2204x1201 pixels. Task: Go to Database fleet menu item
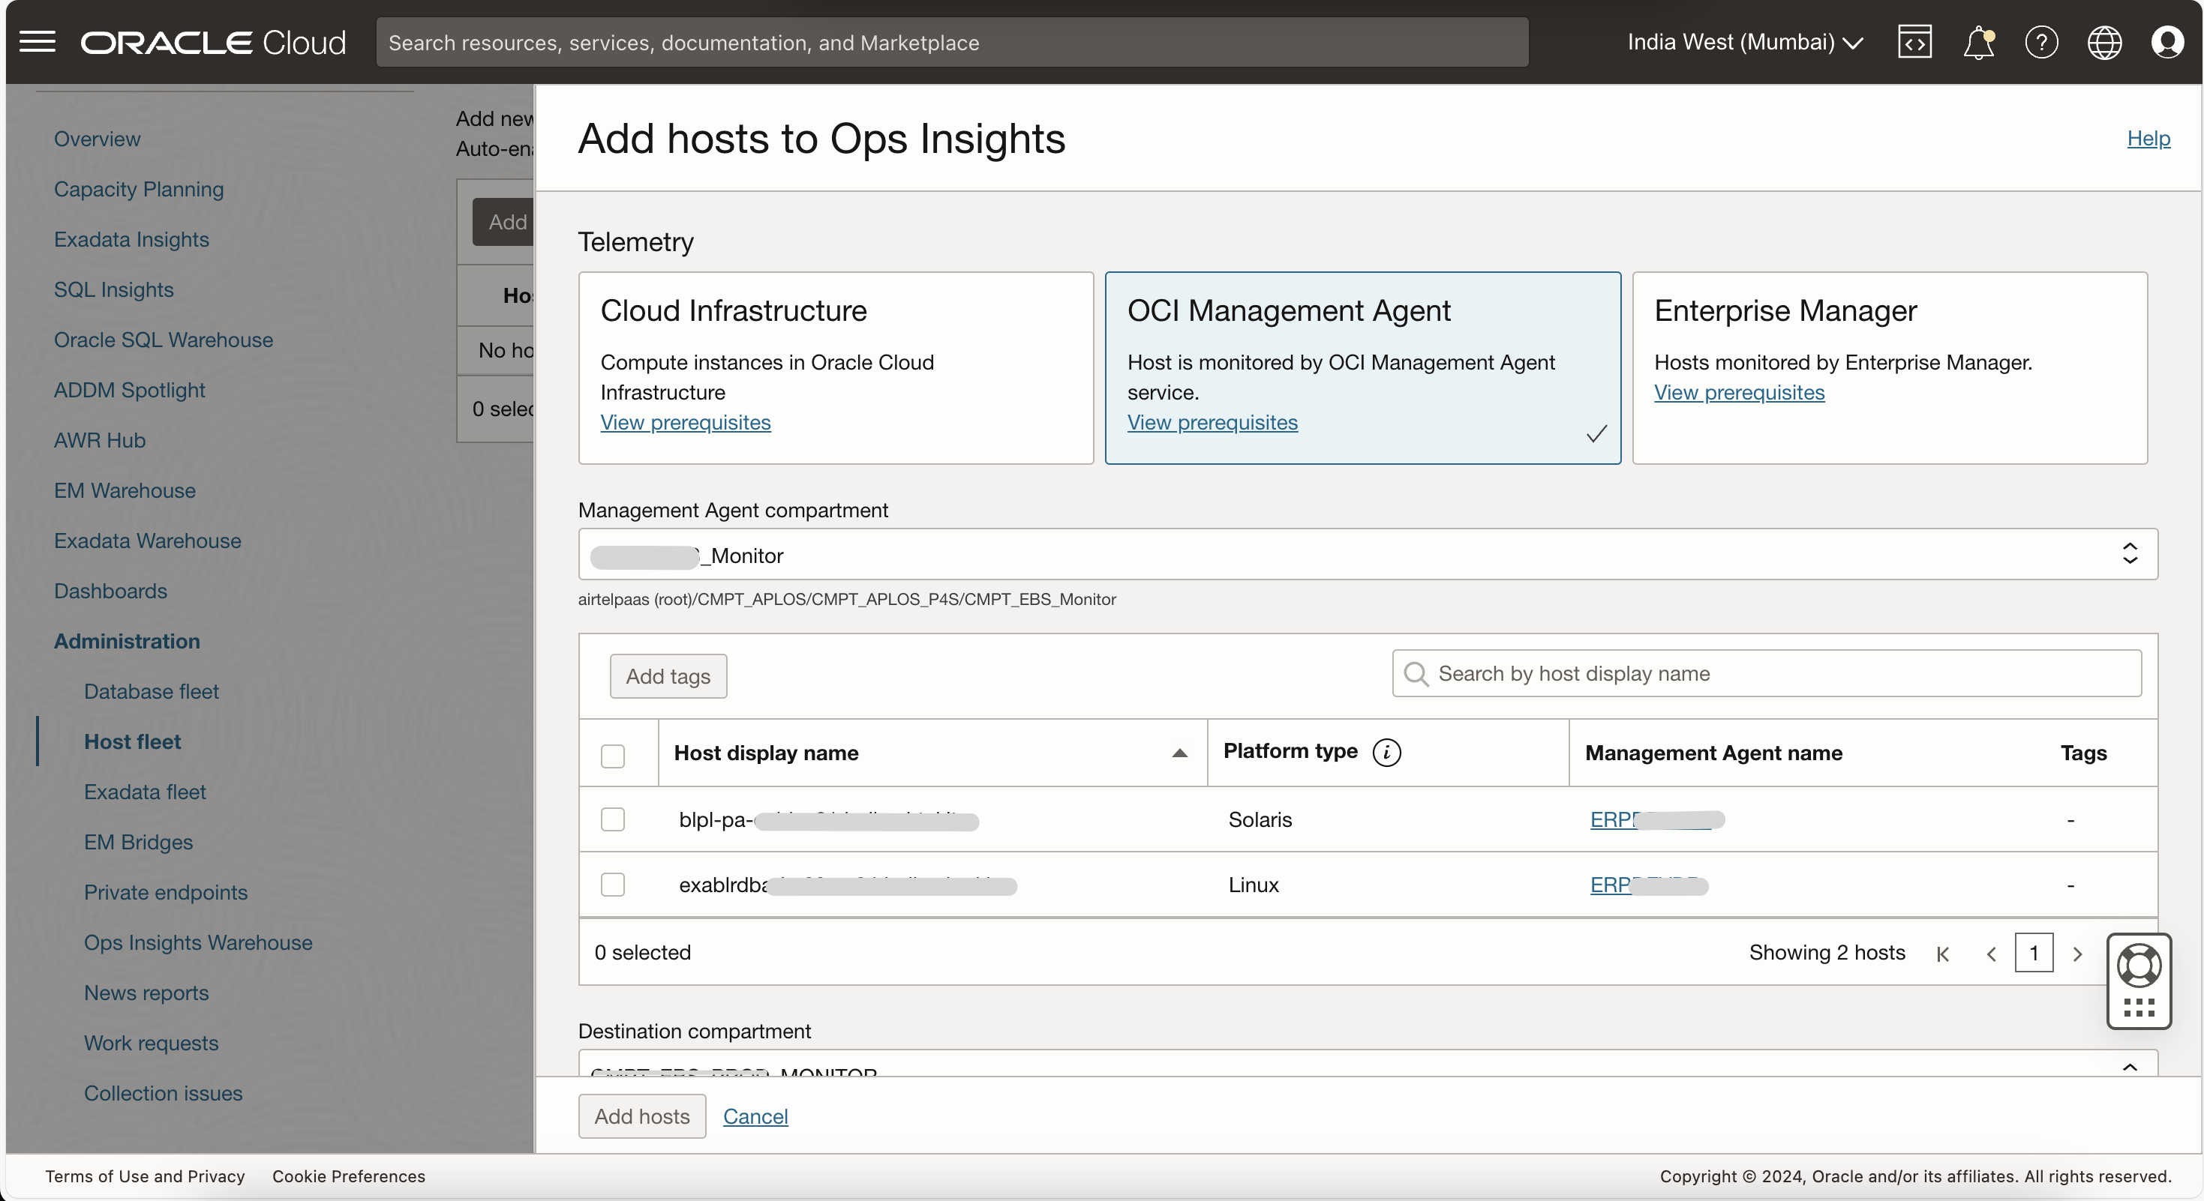coord(152,690)
